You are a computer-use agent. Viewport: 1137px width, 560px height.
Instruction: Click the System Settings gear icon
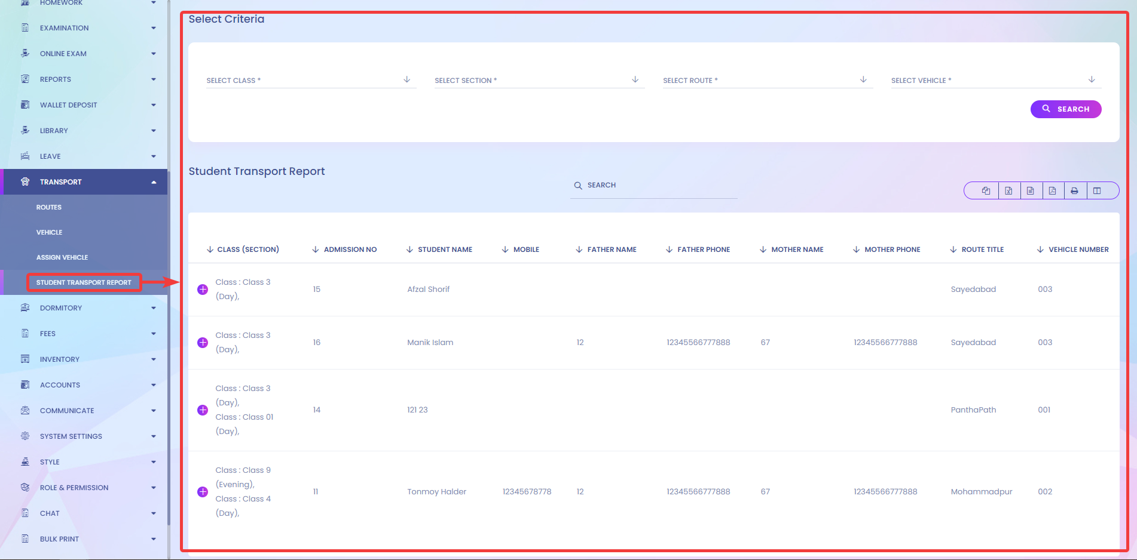(x=25, y=436)
